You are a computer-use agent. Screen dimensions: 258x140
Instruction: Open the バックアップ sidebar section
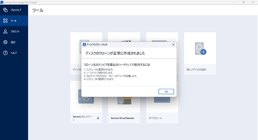click(x=14, y=10)
